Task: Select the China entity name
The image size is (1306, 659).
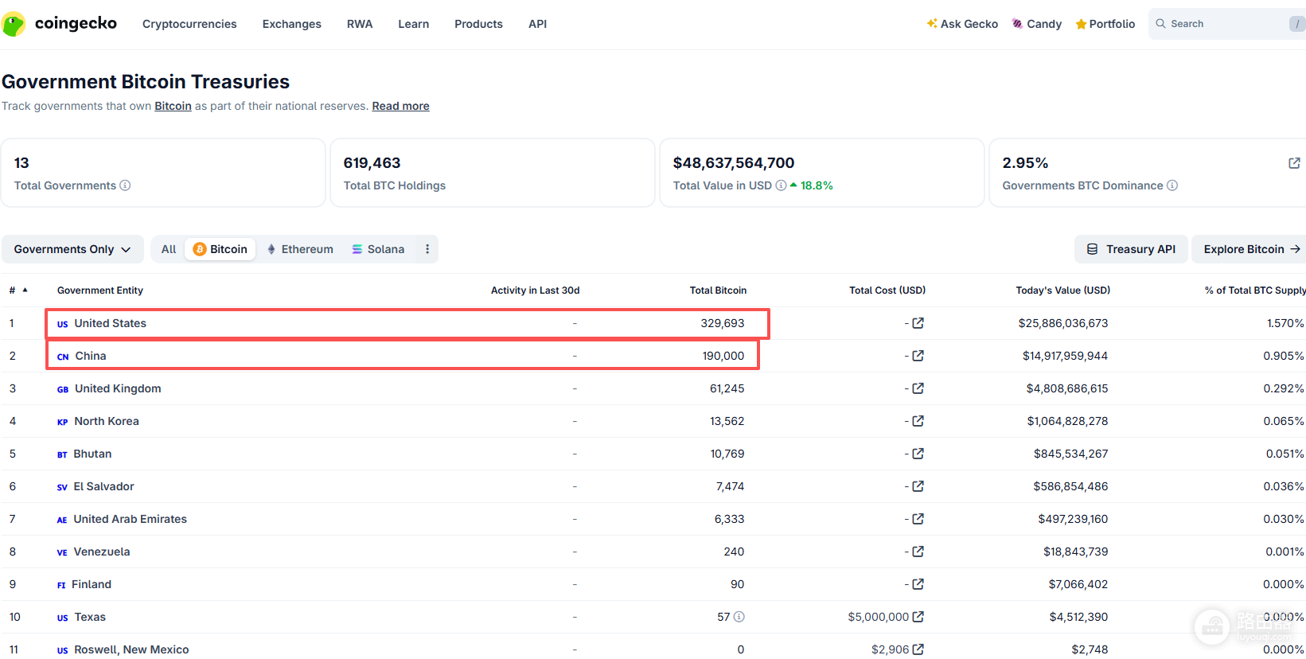Action: (91, 356)
